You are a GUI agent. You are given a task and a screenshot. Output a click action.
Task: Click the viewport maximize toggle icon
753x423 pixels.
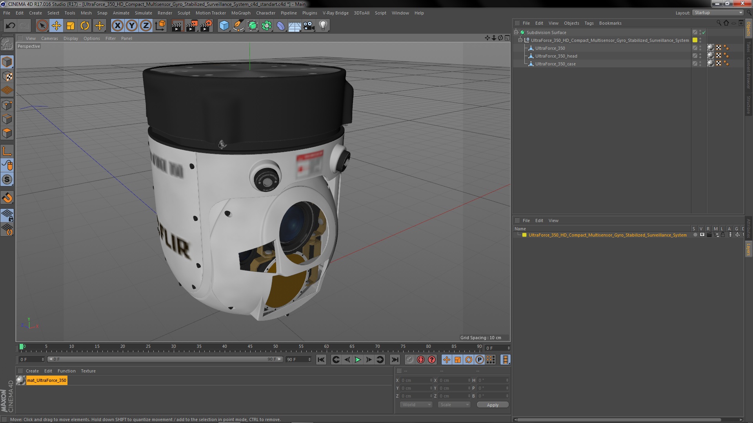507,38
